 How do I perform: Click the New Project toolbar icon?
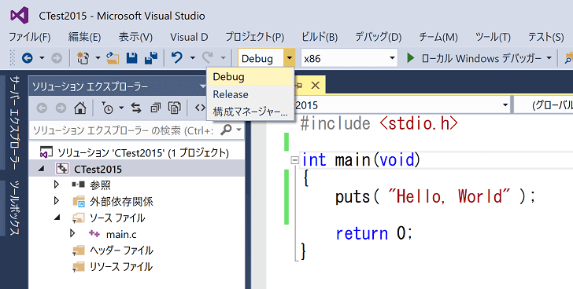[83, 58]
